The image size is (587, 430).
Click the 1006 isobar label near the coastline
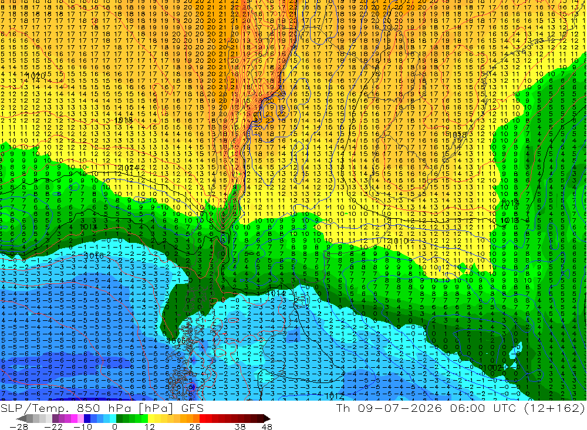[176, 341]
